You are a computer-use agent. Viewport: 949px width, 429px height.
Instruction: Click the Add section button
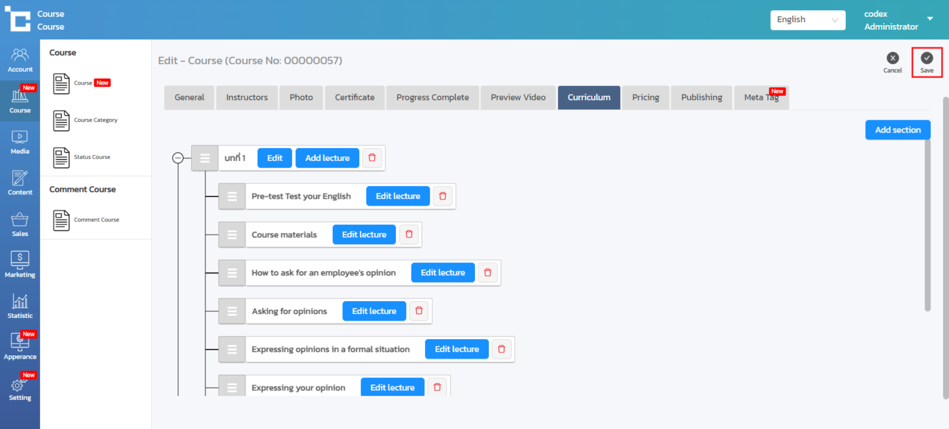pyautogui.click(x=897, y=130)
